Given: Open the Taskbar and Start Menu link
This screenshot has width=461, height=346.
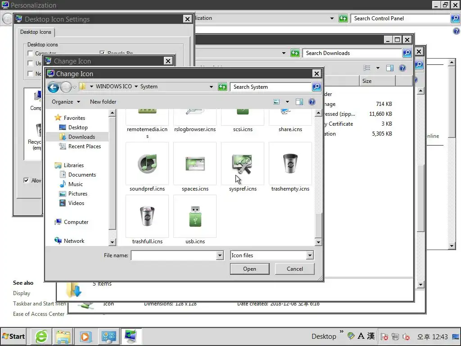Looking at the screenshot, I should click(40, 304).
